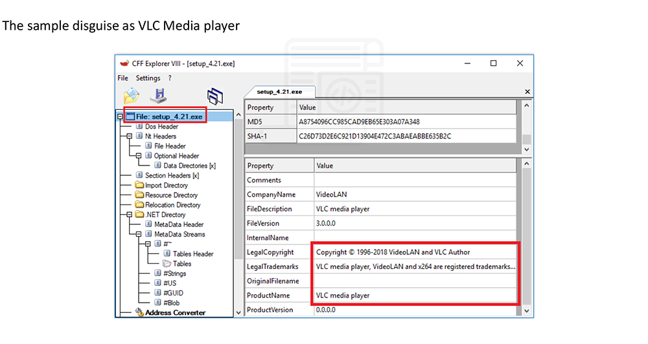Open Resource Directory folder item
Image resolution: width=648 pixels, height=344 pixels.
click(x=171, y=195)
